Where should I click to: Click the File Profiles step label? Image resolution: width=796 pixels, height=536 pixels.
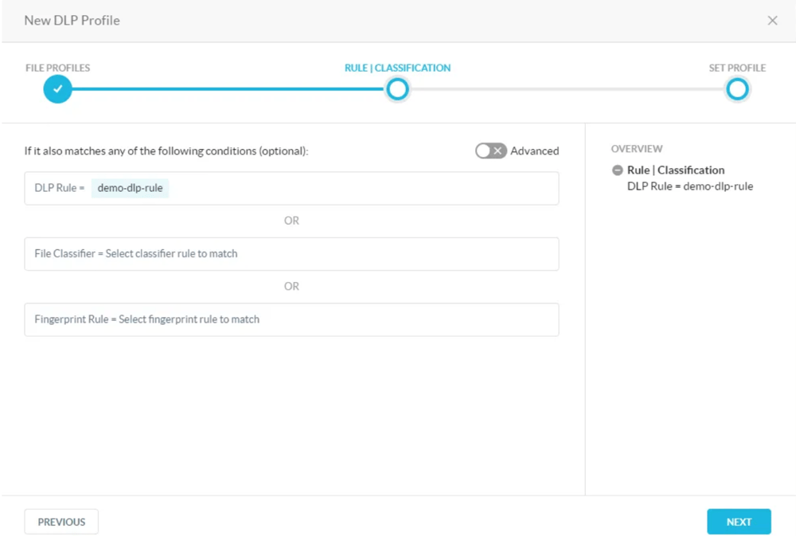pyautogui.click(x=58, y=68)
